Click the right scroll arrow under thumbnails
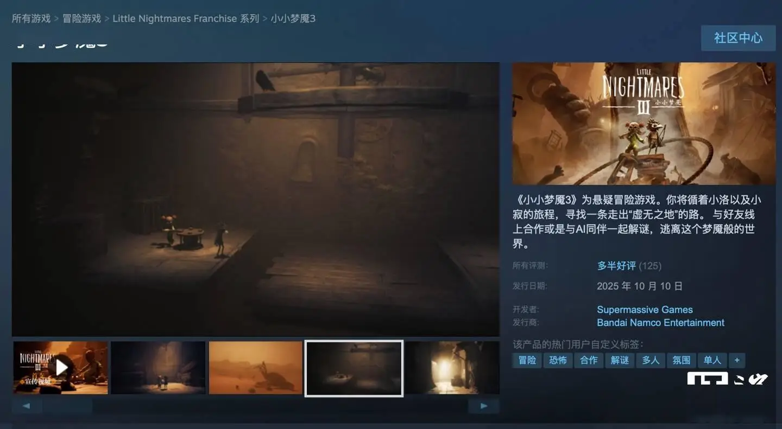782x429 pixels. pos(484,406)
